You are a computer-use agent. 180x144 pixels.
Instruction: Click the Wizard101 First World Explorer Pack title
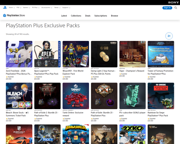click(x=73, y=72)
